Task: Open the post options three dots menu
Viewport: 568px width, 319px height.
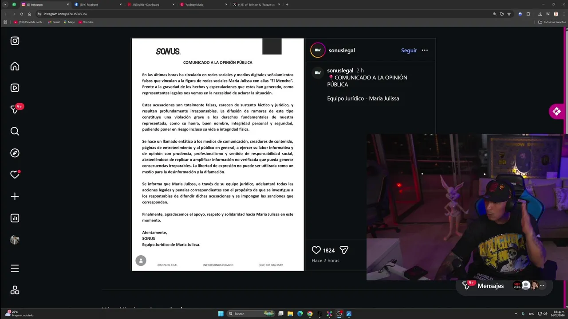Action: pyautogui.click(x=425, y=50)
